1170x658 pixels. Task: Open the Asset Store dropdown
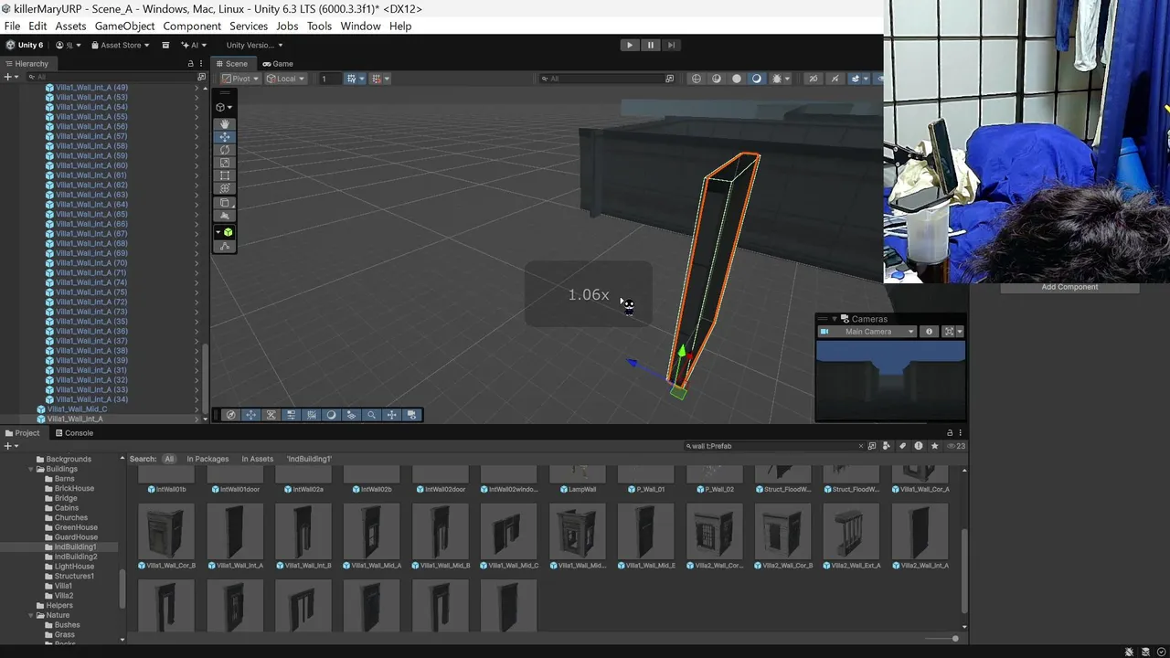coord(120,45)
